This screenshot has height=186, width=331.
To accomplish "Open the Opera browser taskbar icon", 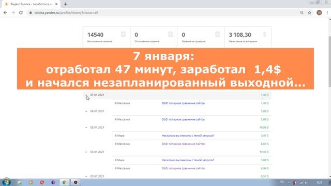I will [42, 182].
